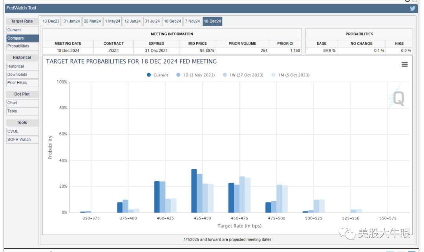Switch to the 31 Jan24 meeting tab
The image size is (424, 252).
tap(72, 21)
